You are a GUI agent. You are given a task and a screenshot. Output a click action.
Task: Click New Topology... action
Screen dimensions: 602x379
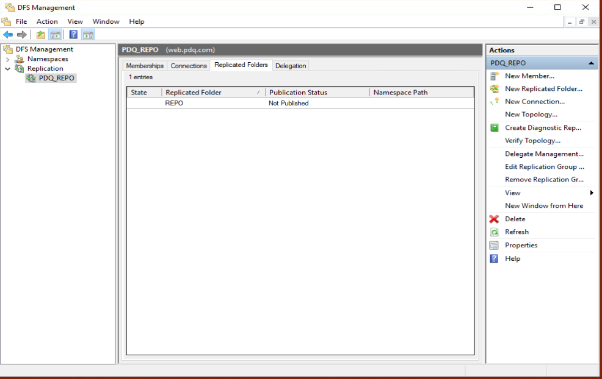[531, 115]
